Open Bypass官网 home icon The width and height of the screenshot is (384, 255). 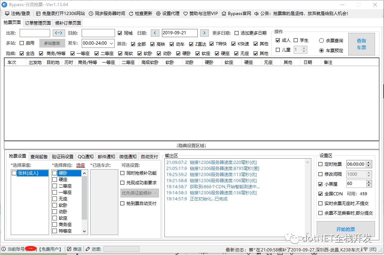(224, 14)
